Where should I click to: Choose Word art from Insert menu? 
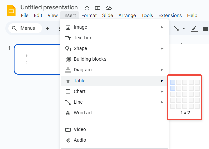[83, 113]
